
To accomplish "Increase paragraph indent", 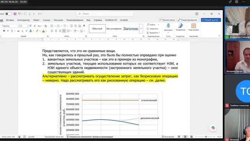I will [75, 26].
